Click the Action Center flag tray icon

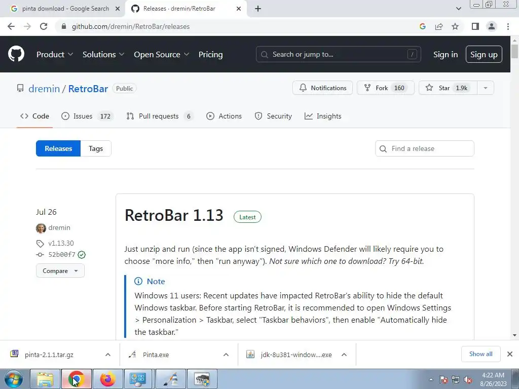tap(443, 380)
